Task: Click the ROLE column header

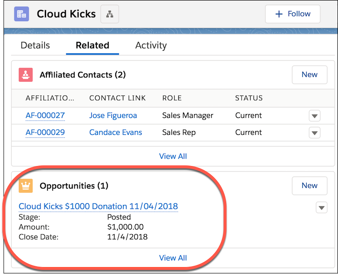Action: [172, 98]
